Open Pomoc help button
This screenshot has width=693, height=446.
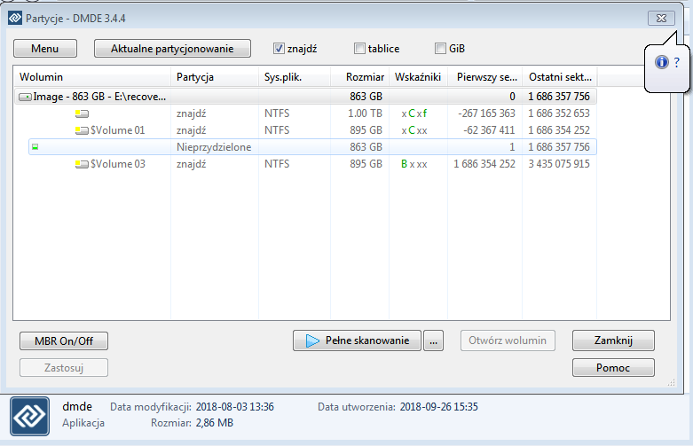613,367
